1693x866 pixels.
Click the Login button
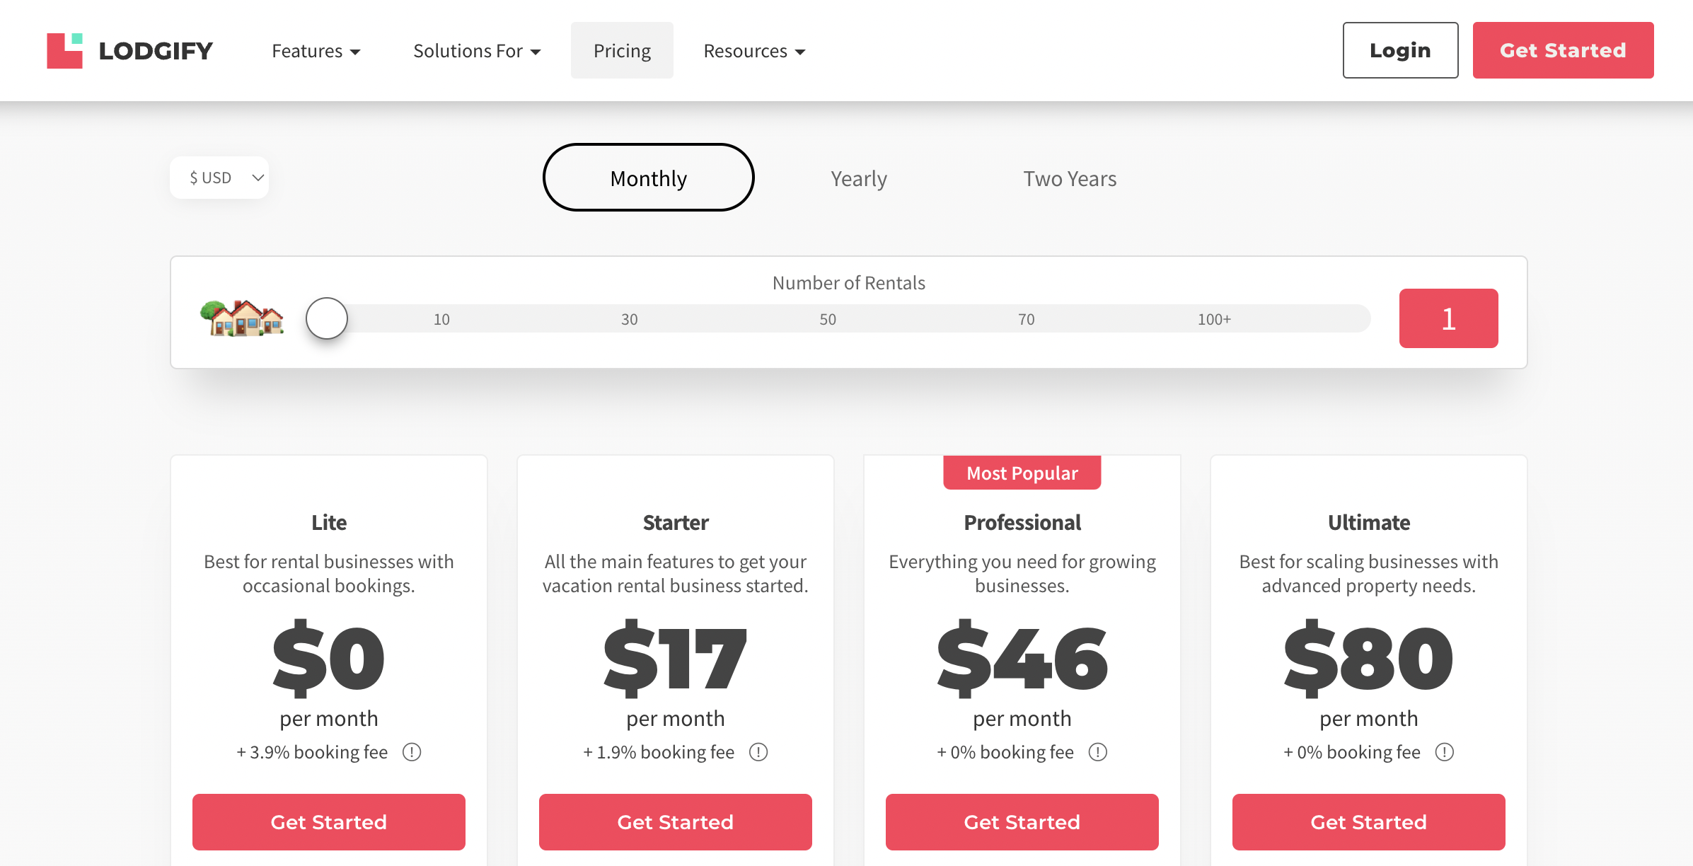tap(1399, 50)
